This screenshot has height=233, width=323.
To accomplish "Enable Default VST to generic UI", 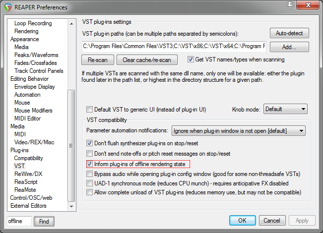I will point(90,109).
